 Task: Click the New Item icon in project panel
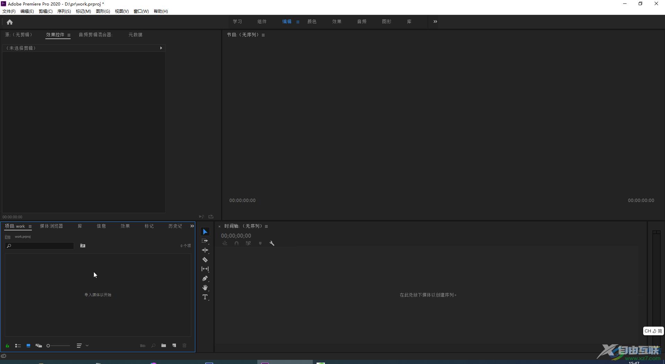click(x=174, y=345)
